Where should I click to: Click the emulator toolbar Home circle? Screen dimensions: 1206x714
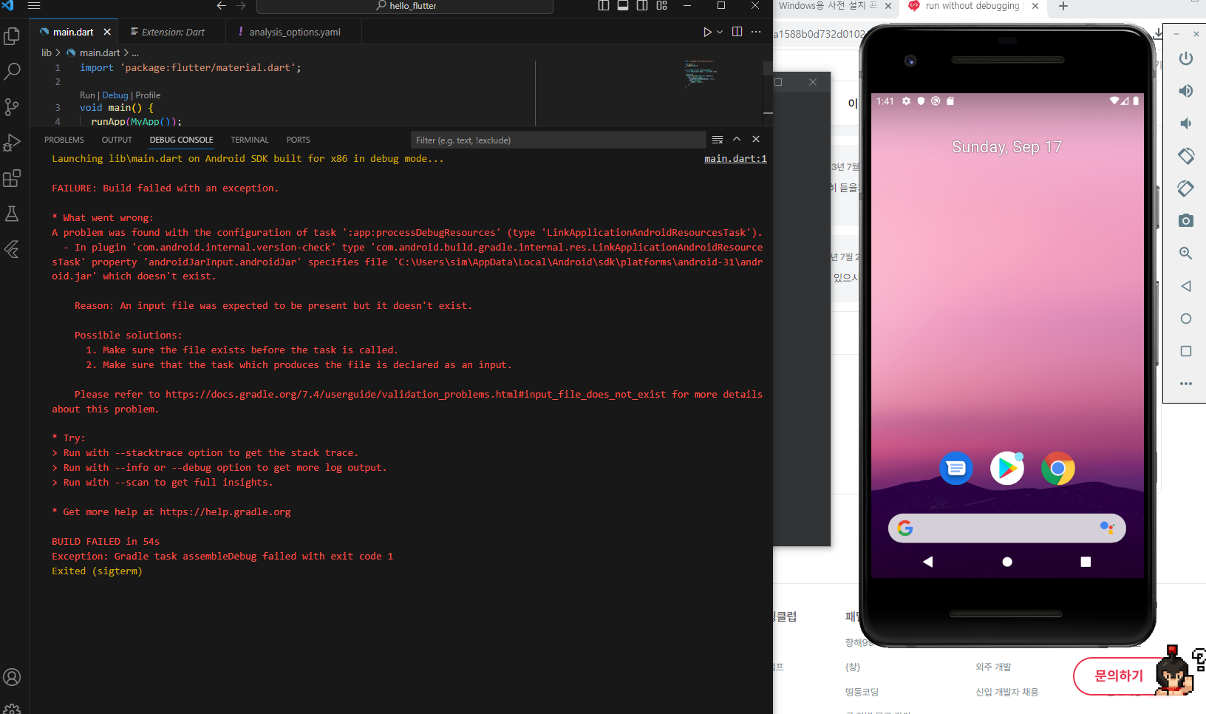click(1186, 319)
